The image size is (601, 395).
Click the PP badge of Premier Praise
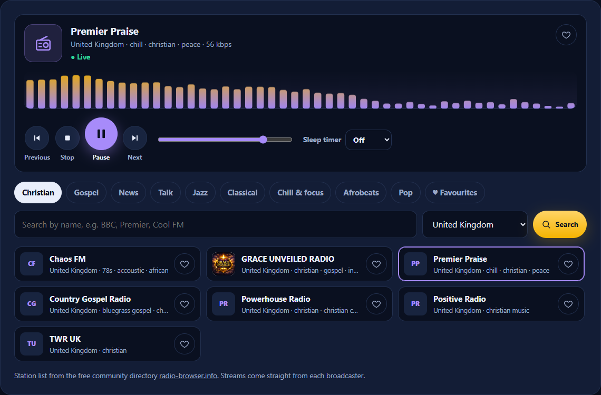[x=415, y=264]
